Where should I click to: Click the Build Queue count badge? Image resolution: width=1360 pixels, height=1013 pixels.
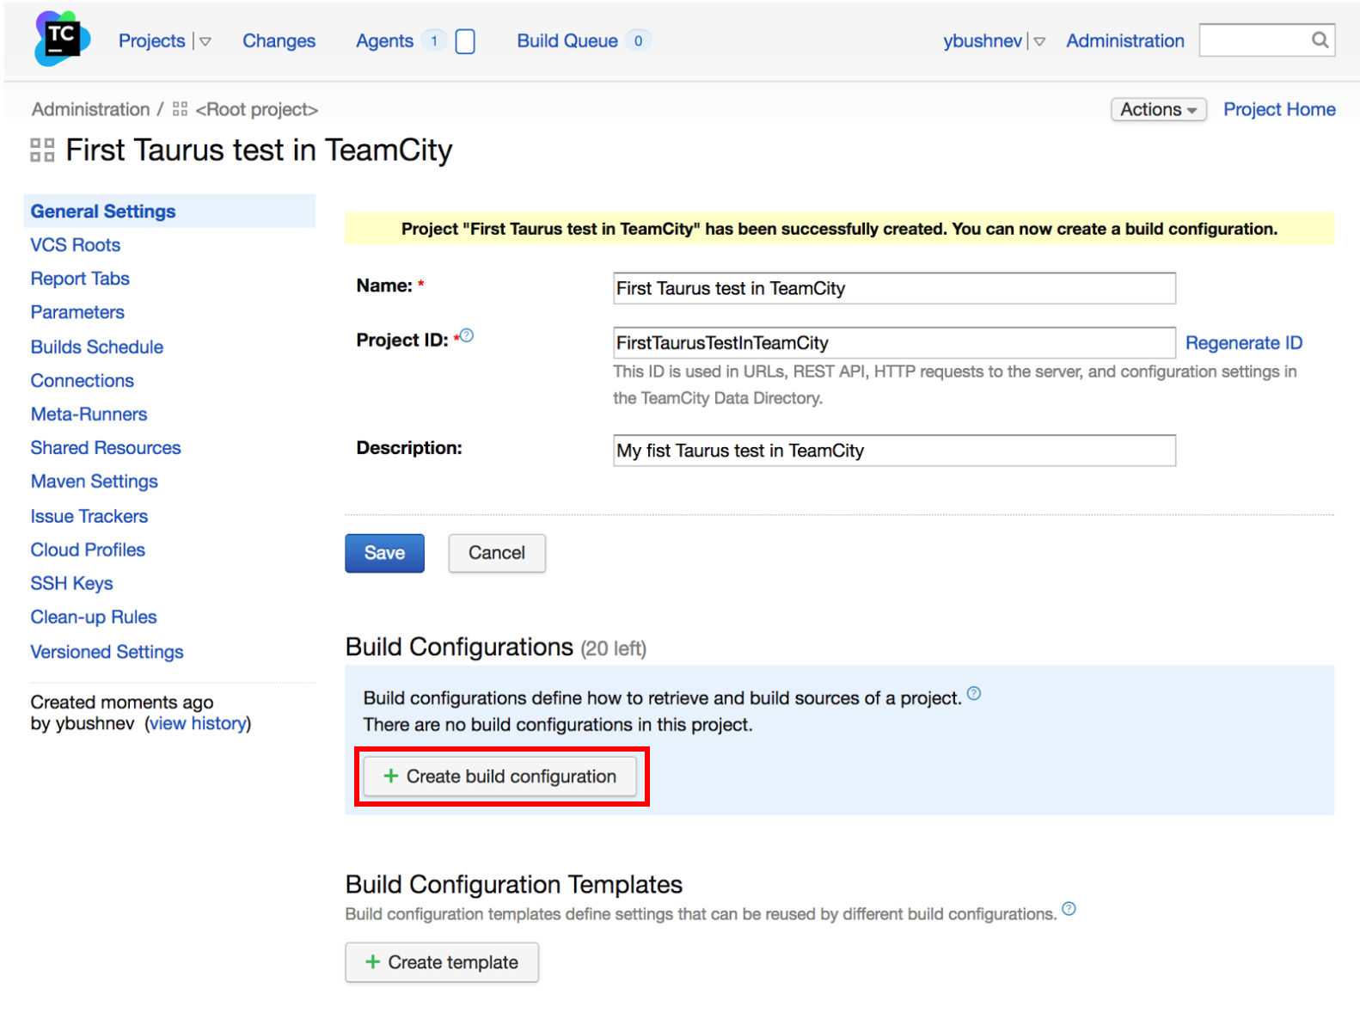(638, 40)
